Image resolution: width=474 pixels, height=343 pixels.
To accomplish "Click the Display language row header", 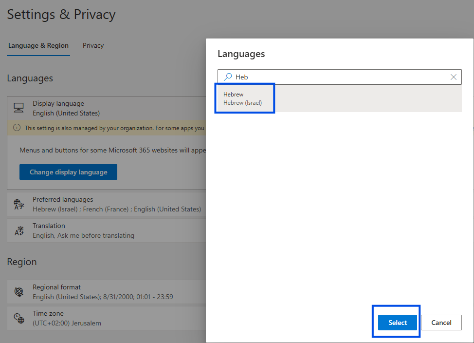I will tap(107, 108).
